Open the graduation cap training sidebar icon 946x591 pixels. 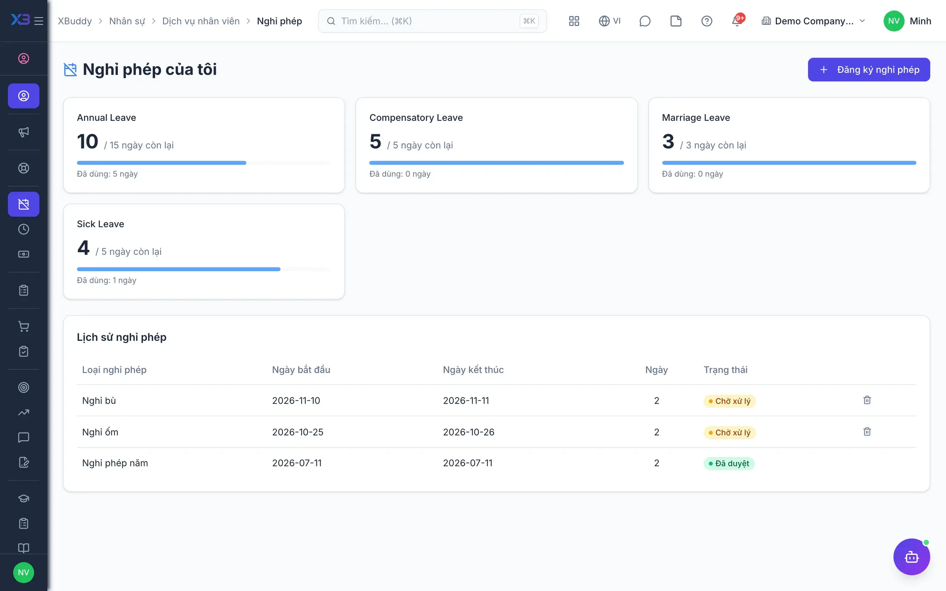pyautogui.click(x=23, y=498)
